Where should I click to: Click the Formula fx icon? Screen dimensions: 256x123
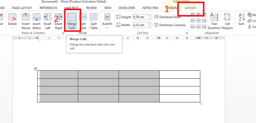pyautogui.click(x=250, y=27)
